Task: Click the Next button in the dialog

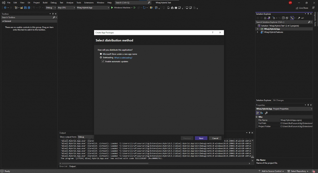Action: point(201,138)
